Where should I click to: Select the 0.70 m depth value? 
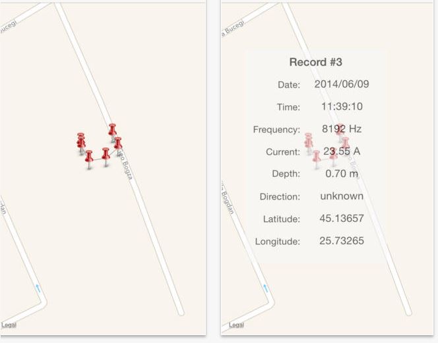click(x=342, y=174)
